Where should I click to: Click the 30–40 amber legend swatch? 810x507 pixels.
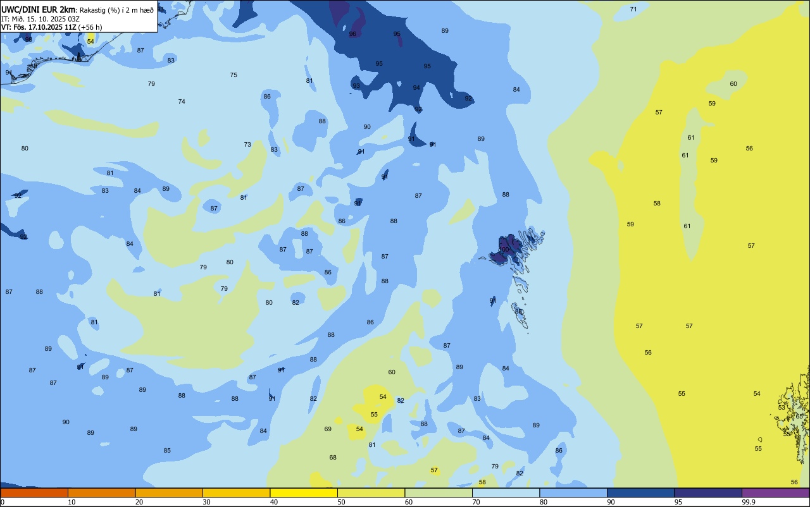pos(236,493)
